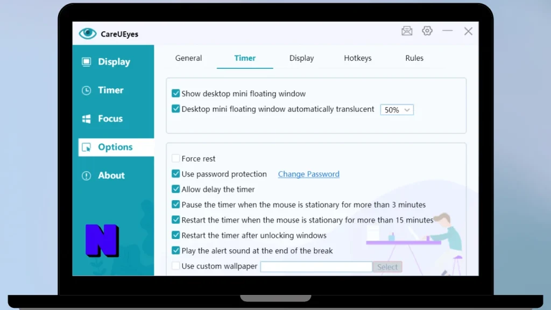Enable the Force rest checkbox
This screenshot has width=551, height=310.
pos(175,159)
